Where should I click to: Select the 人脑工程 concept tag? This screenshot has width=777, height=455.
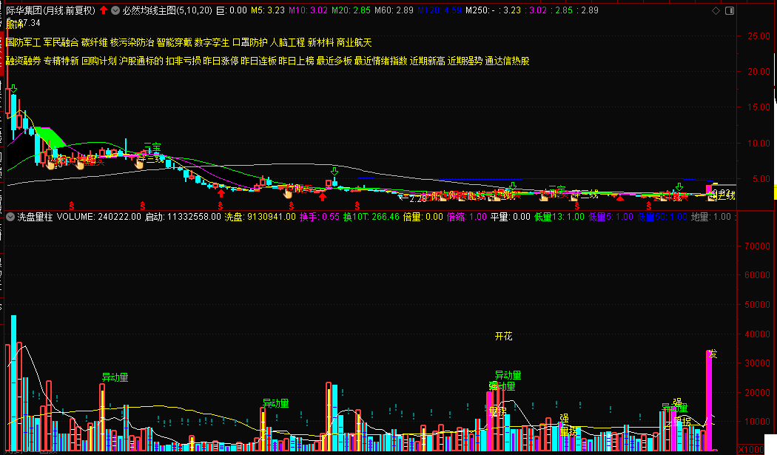tap(287, 43)
